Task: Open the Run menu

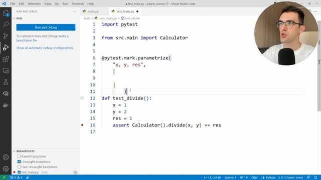Action: point(65,3)
